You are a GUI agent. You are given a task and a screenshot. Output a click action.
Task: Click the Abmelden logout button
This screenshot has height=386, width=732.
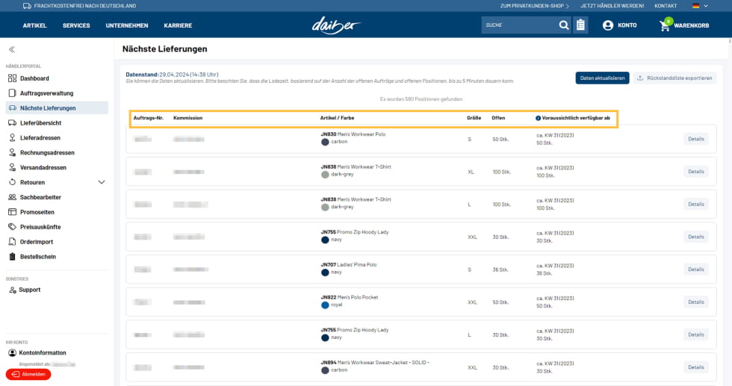28,374
